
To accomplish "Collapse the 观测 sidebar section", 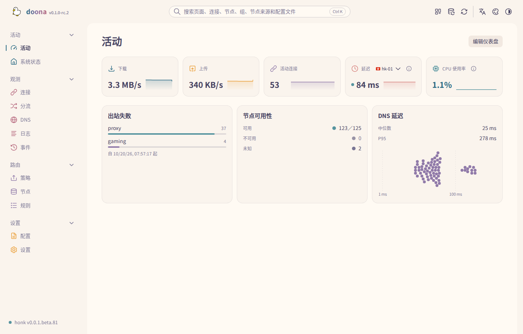I will (x=42, y=79).
